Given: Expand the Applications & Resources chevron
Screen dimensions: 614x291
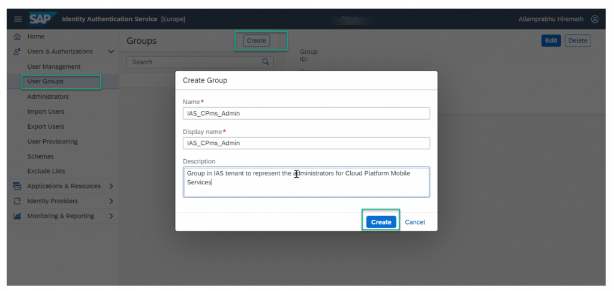Looking at the screenshot, I should pos(111,186).
